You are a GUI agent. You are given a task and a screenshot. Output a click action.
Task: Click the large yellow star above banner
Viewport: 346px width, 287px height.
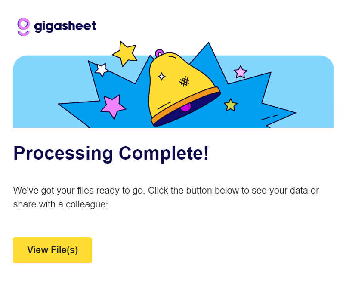coord(125,53)
